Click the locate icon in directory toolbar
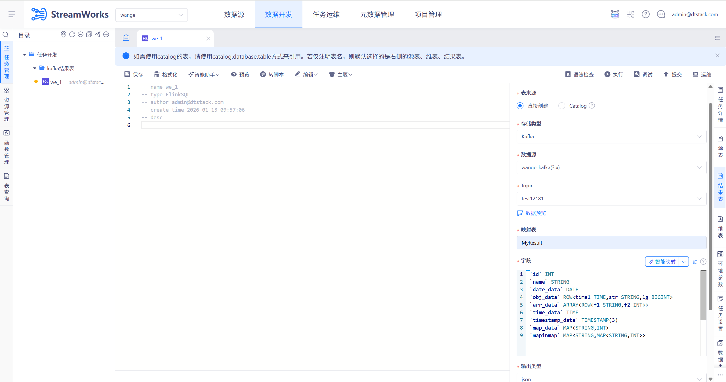 (64, 34)
